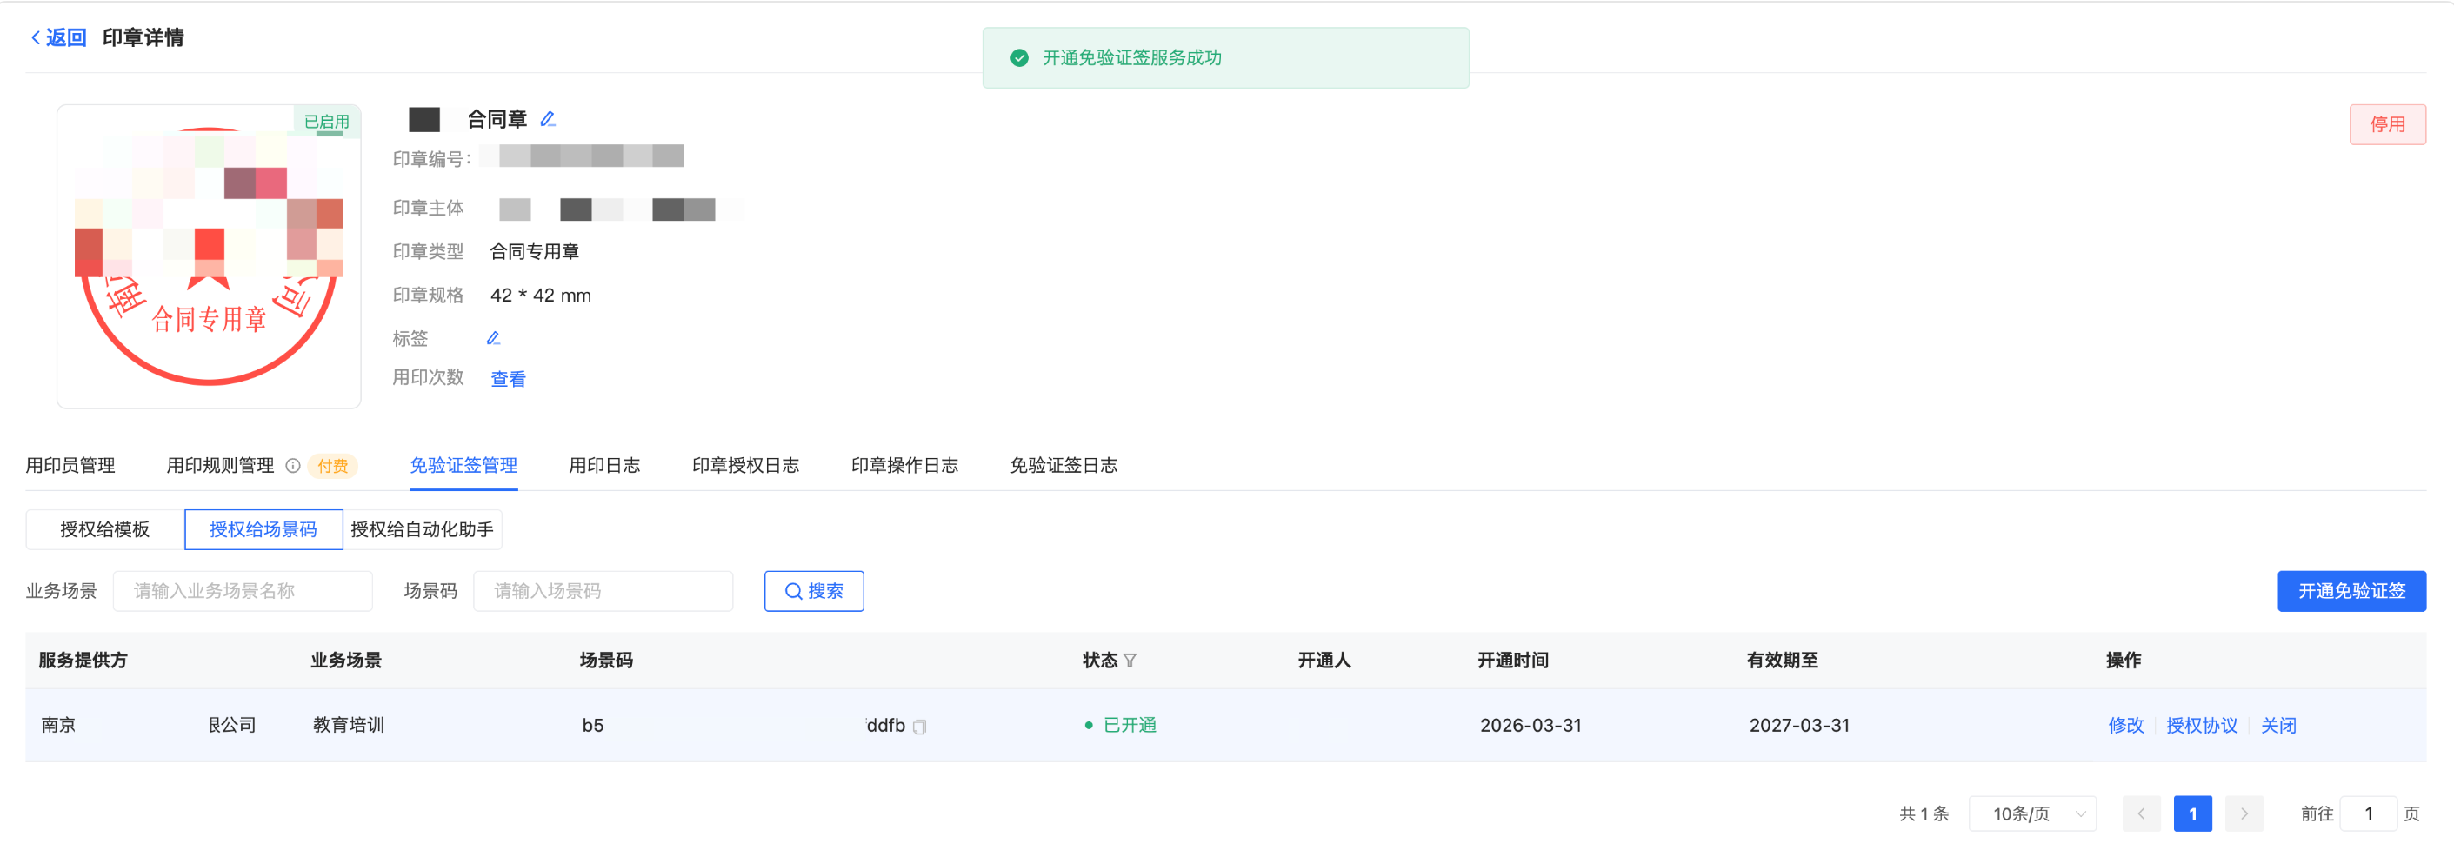This screenshot has width=2454, height=850.
Task: Choose the 授权给场景码 option
Action: 263,529
